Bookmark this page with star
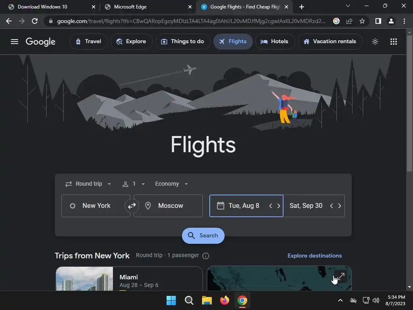Viewport: 413px width, 310px height. pos(362,21)
